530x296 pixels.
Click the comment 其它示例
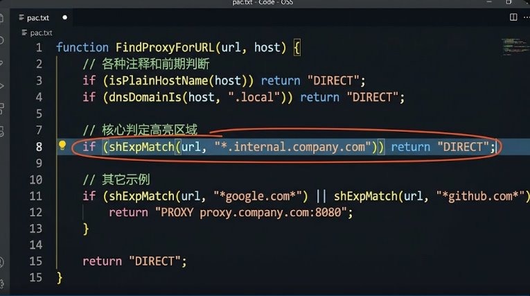116,180
